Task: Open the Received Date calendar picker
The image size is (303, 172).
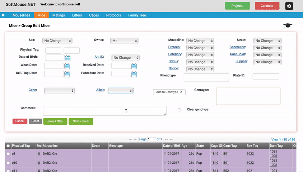Action: tap(134, 66)
